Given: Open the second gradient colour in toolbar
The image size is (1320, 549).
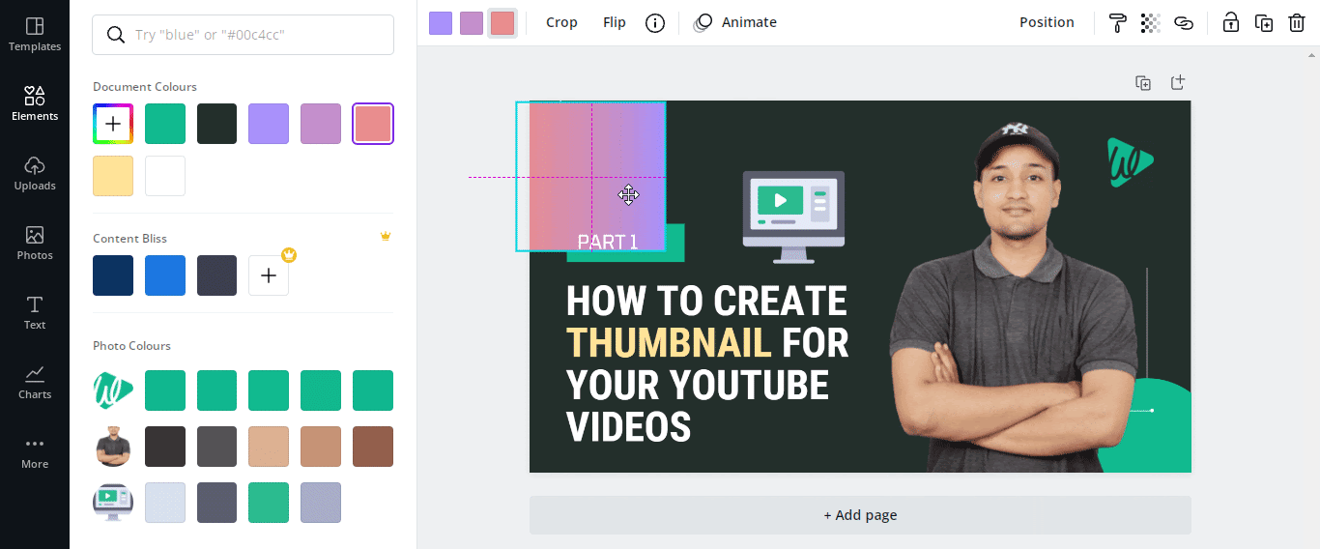Looking at the screenshot, I should pos(472,23).
